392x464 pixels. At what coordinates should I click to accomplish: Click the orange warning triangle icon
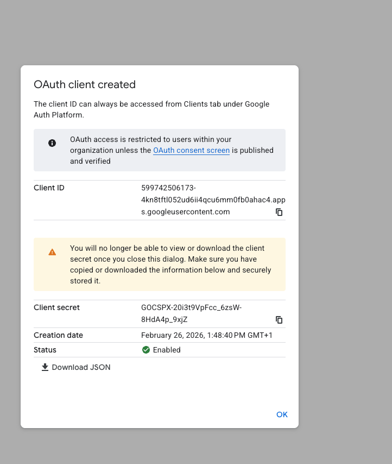(x=52, y=252)
